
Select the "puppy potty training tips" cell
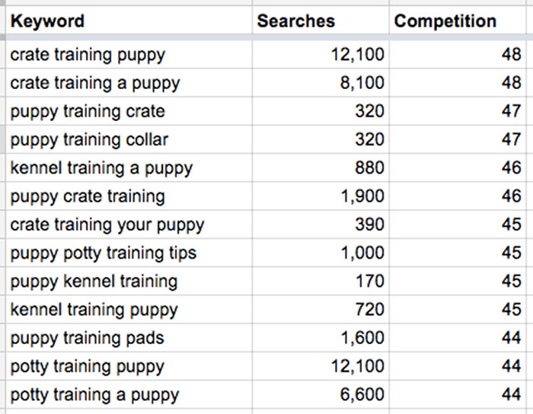(x=129, y=253)
